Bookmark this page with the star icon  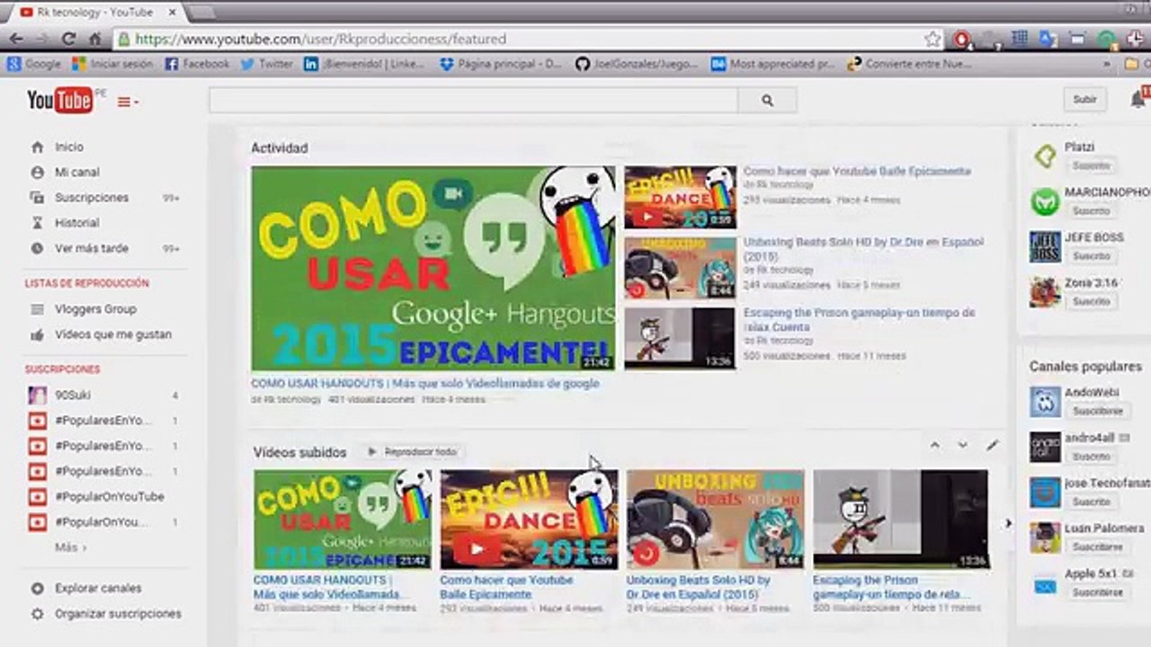tap(932, 40)
